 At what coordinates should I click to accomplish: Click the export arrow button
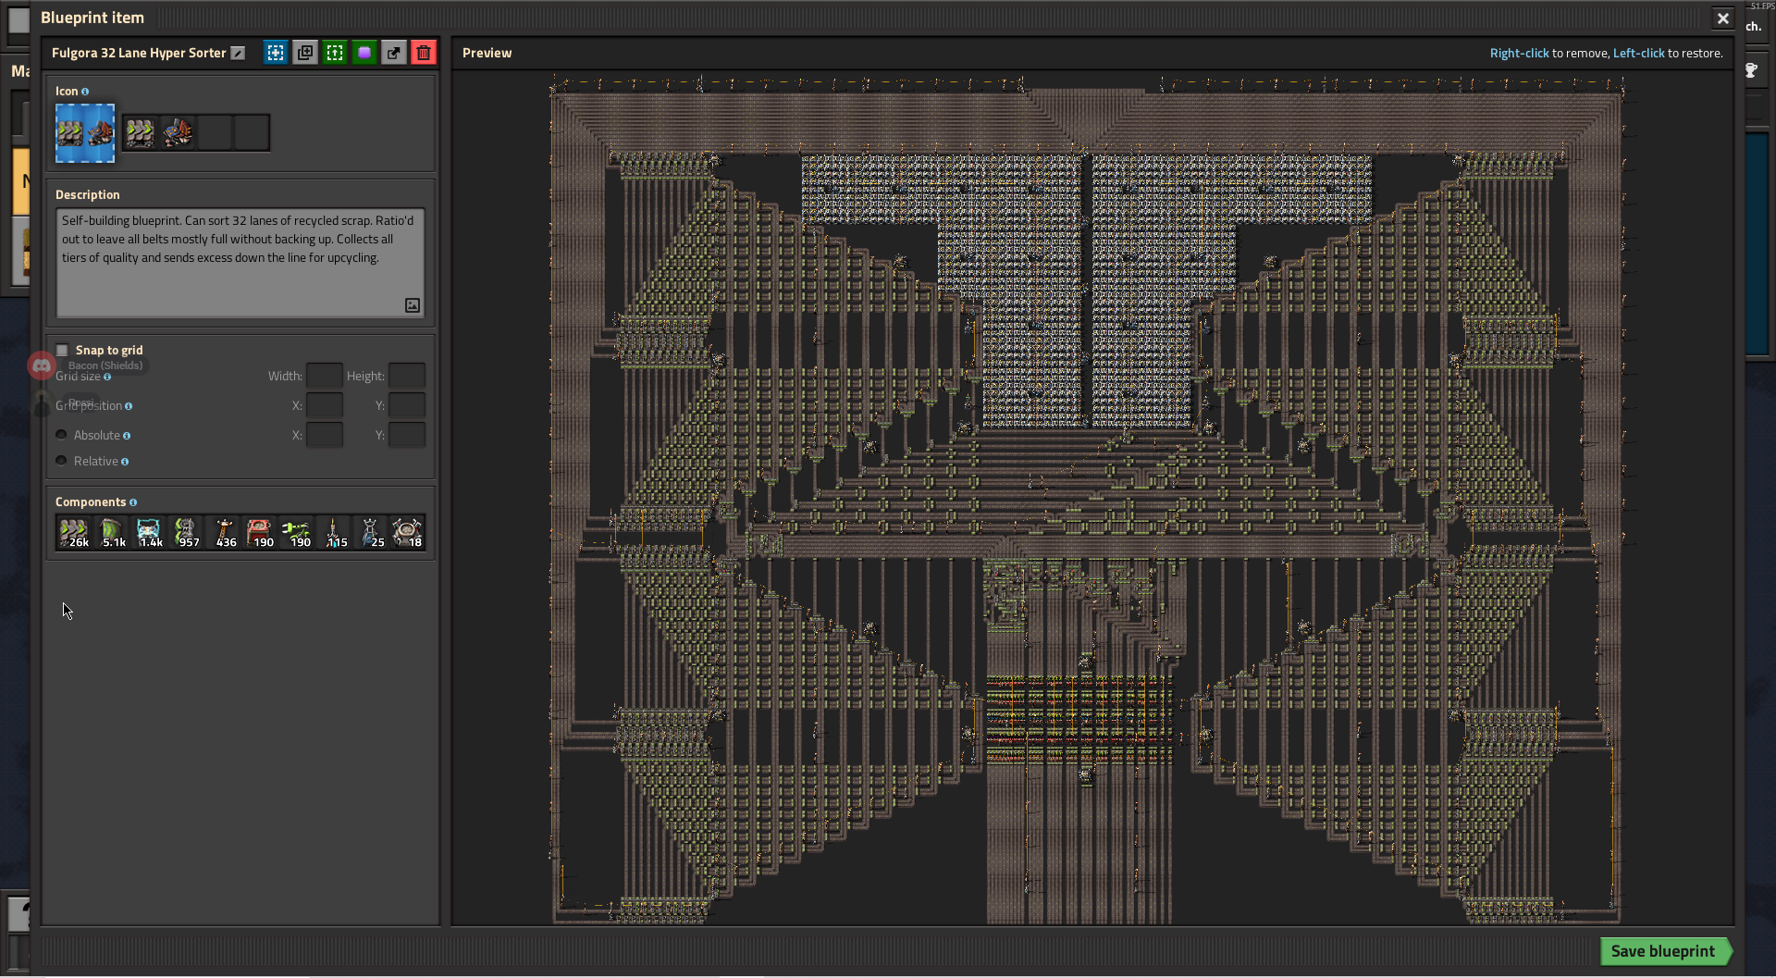(394, 53)
